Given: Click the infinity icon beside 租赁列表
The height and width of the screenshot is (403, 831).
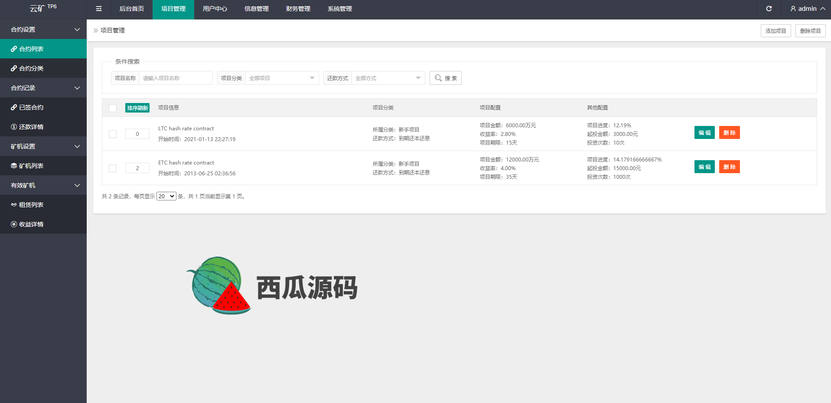Looking at the screenshot, I should click(14, 205).
